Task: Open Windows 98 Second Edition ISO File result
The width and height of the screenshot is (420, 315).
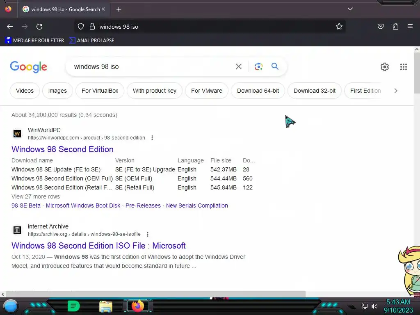Action: [98, 246]
